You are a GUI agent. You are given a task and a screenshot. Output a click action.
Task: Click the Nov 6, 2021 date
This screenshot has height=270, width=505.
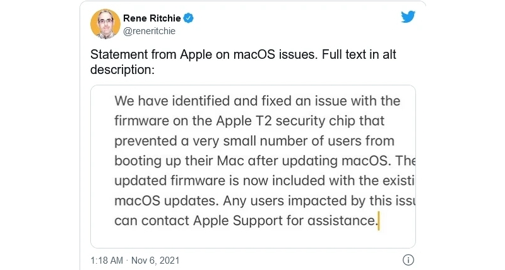(x=155, y=261)
